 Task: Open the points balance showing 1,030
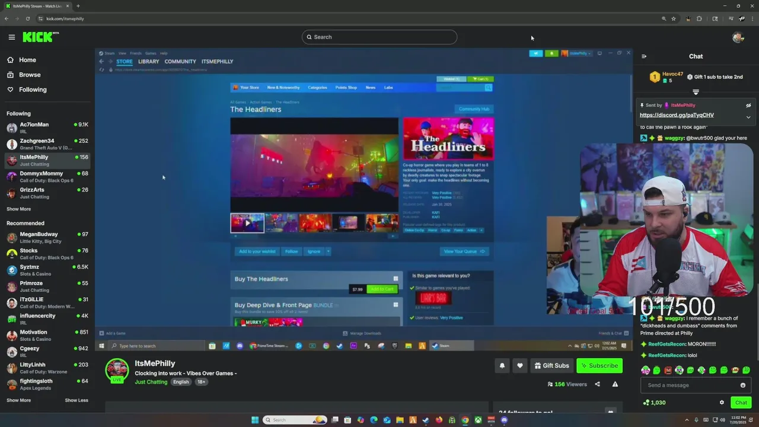[654, 403]
